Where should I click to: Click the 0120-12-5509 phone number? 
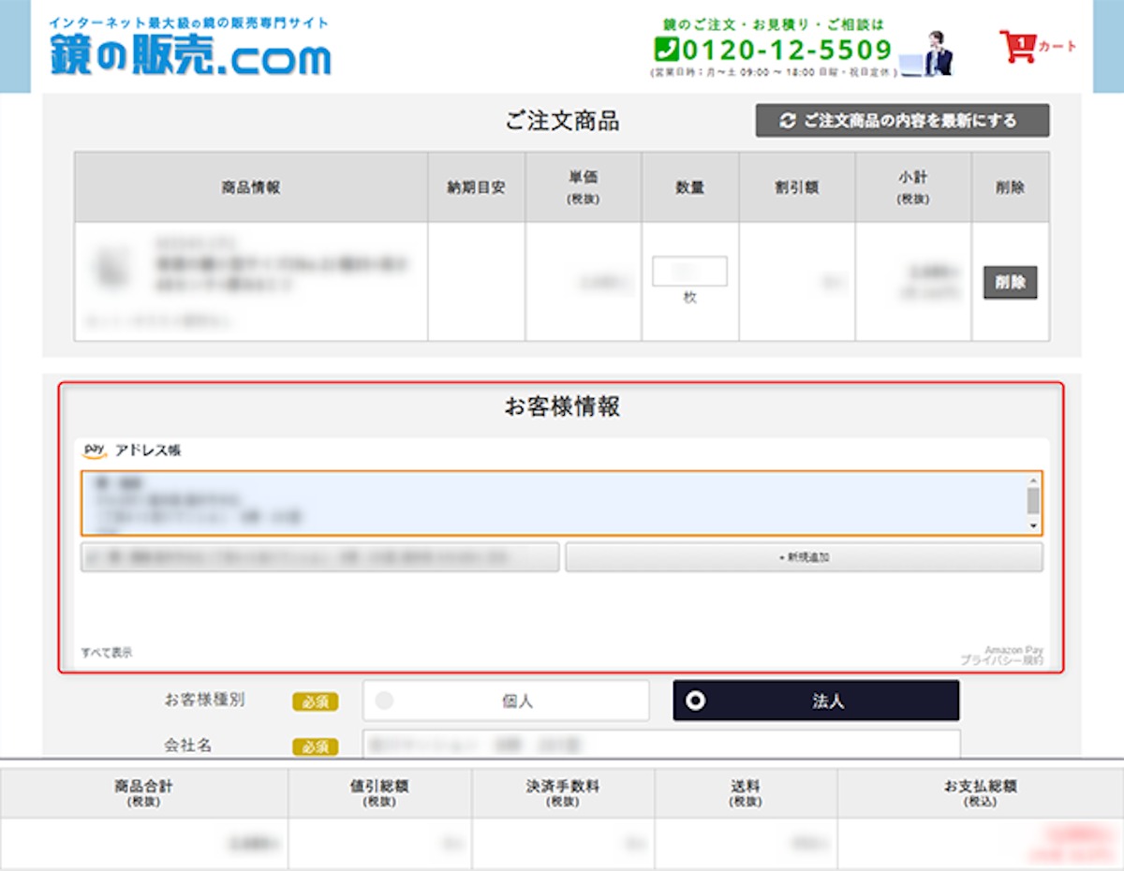tap(787, 49)
